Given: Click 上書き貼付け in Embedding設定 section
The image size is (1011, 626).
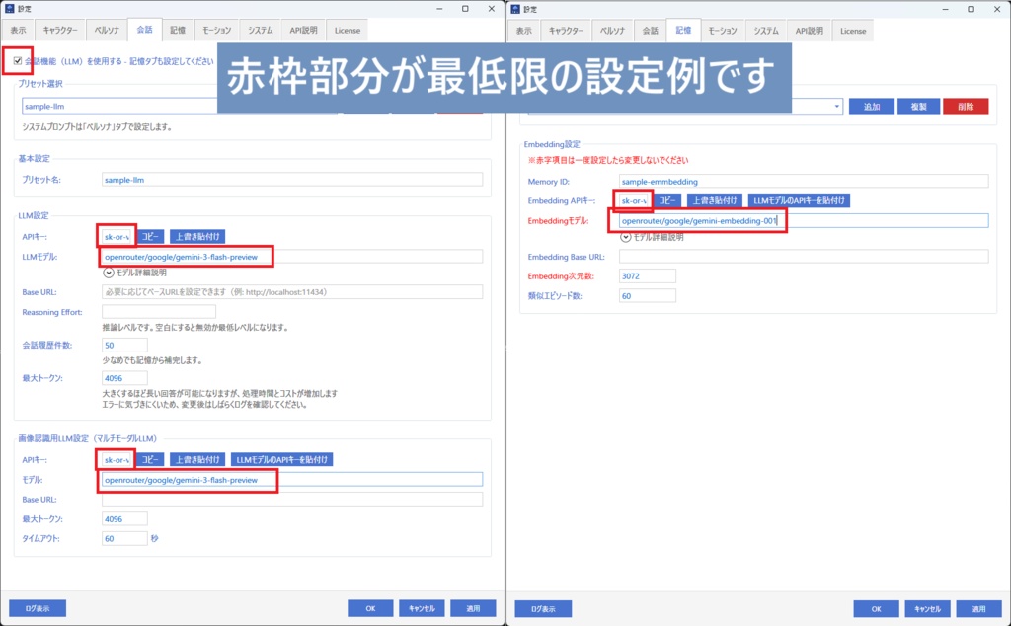Looking at the screenshot, I should tap(715, 200).
